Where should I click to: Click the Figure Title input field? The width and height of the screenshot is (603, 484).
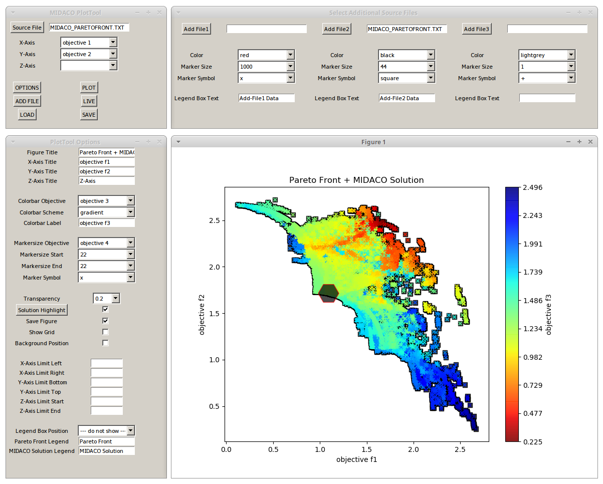tap(107, 152)
